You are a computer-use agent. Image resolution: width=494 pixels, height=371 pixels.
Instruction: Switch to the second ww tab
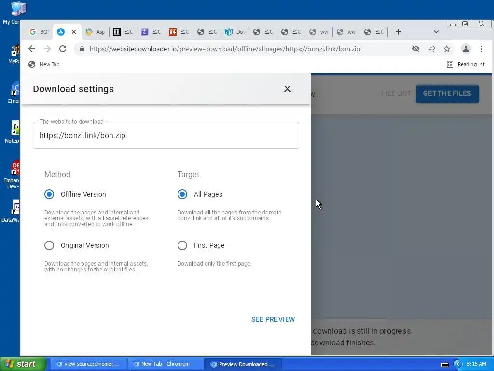coord(346,32)
